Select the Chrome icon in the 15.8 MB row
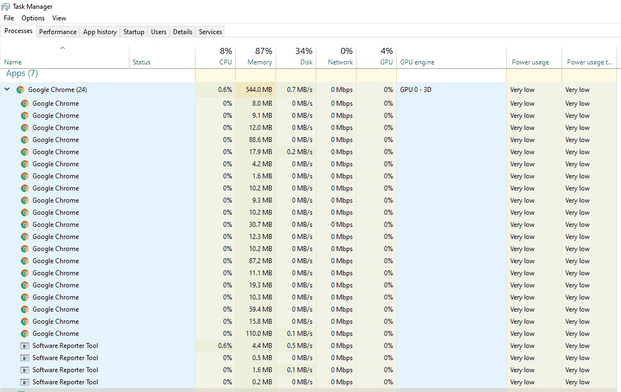 [x=25, y=322]
